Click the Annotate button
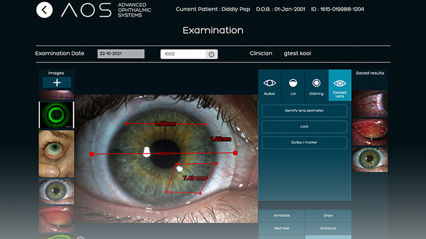This screenshot has width=426, height=239. click(282, 216)
